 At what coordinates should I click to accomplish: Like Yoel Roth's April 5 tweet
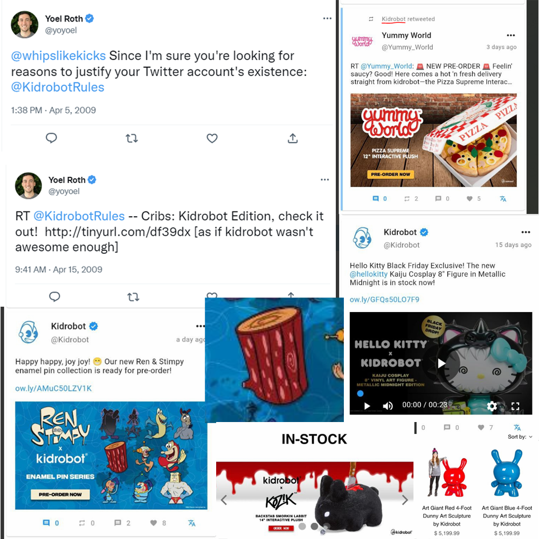(x=212, y=139)
